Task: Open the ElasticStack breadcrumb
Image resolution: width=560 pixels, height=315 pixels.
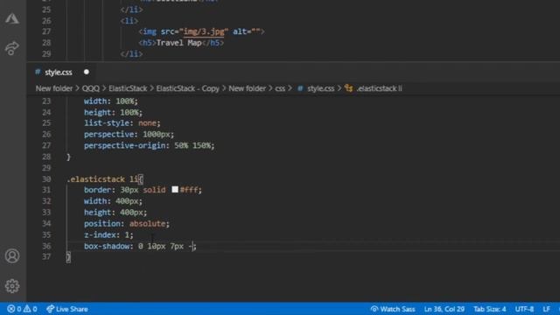Action: [x=128, y=88]
